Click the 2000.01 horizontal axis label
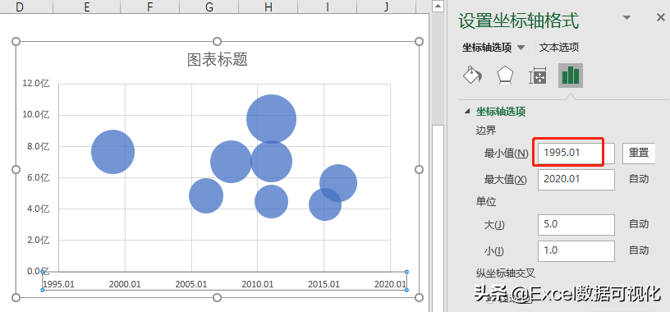This screenshot has width=670, height=312. 125,284
